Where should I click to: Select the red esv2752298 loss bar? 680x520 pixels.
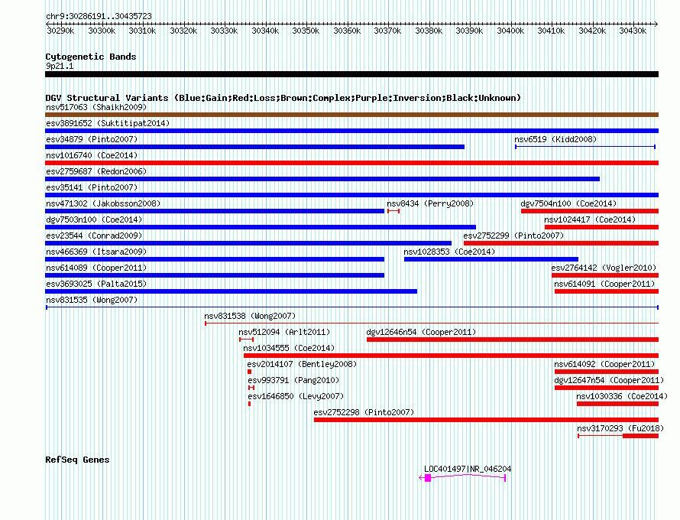coord(486,420)
